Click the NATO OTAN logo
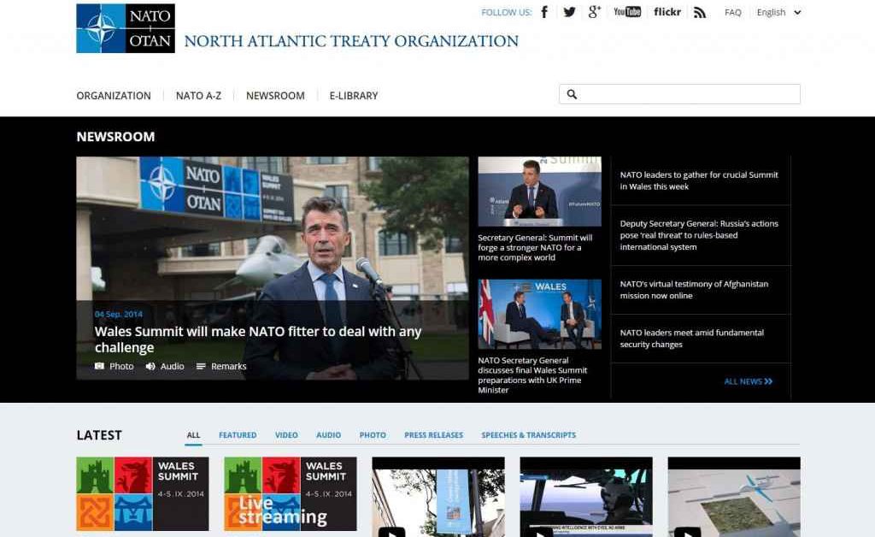 pyautogui.click(x=126, y=28)
